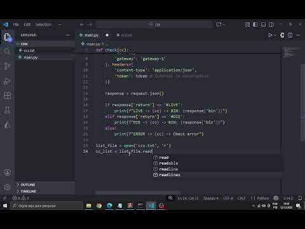The image size is (305, 229).
Task: Select the readable autocomplete suggestion
Action: tap(217, 163)
